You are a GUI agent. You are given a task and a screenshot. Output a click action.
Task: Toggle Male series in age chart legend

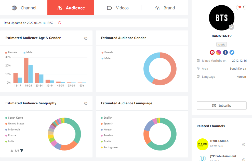[x=28, y=52]
